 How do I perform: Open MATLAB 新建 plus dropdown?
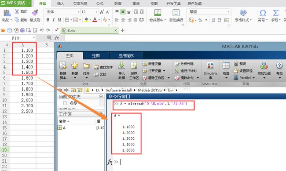pos(75,70)
